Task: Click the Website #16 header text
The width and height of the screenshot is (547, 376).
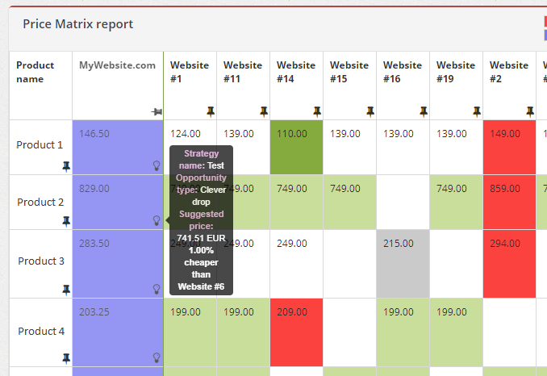Action: point(403,72)
